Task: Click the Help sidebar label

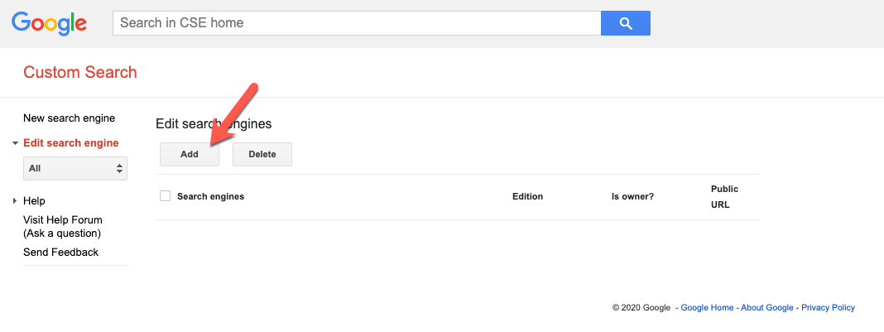Action: pos(34,201)
